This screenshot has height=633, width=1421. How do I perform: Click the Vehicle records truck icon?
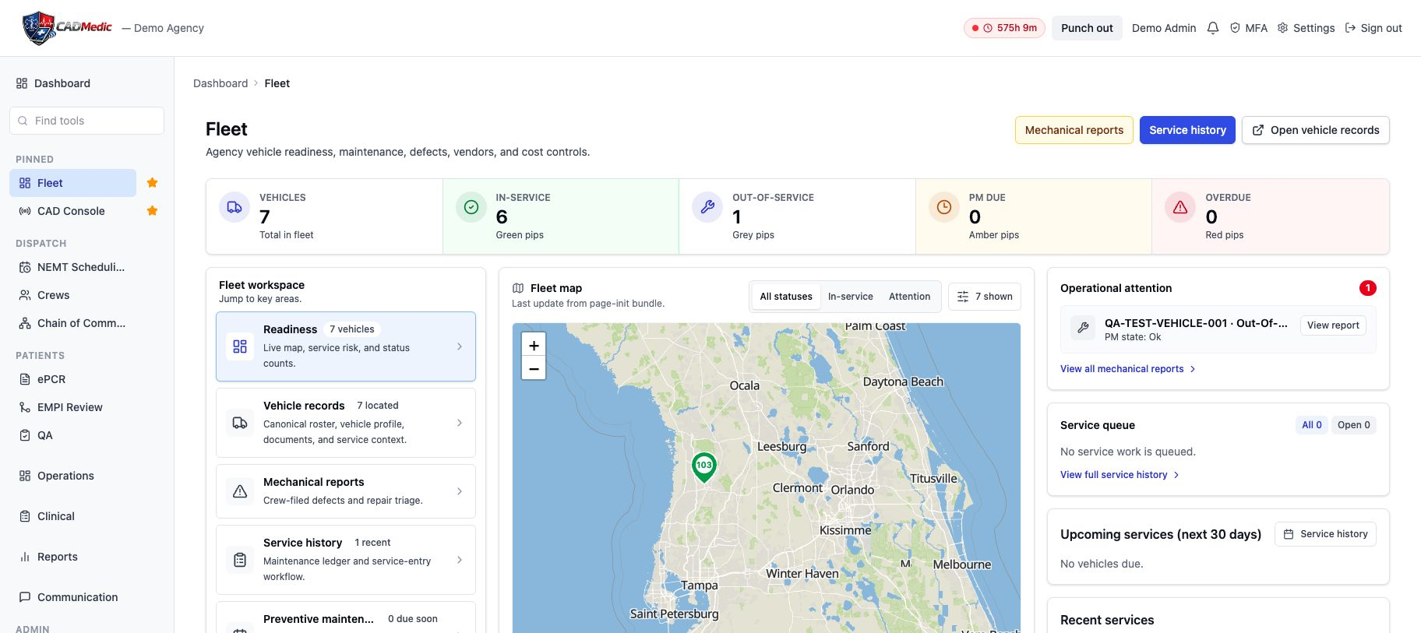(x=240, y=423)
